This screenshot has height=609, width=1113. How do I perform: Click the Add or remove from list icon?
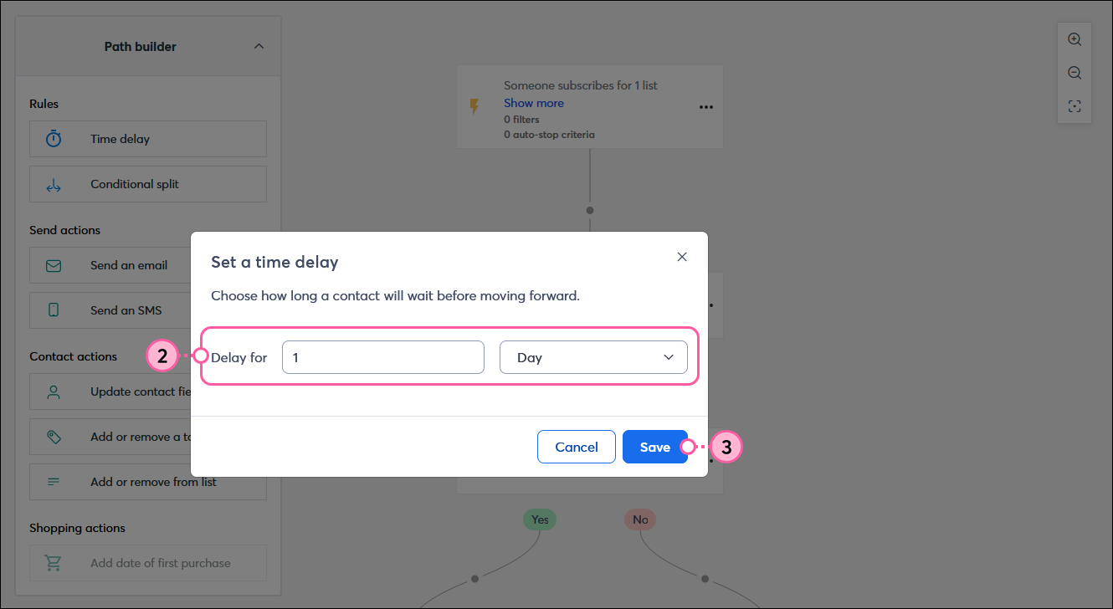52,481
